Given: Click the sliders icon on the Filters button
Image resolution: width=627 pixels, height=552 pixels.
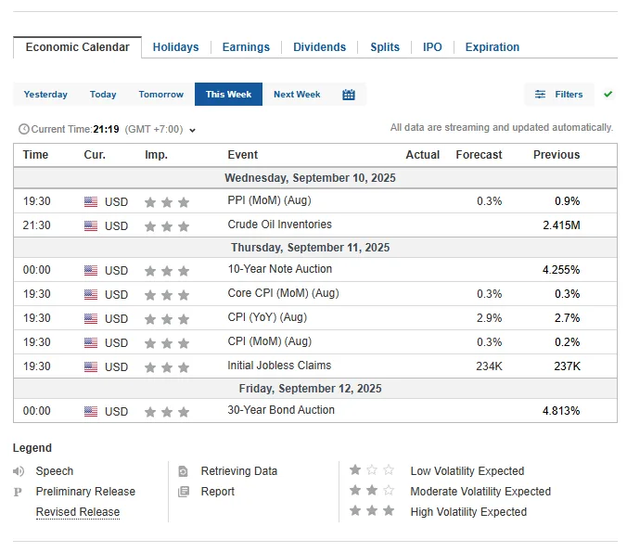Looking at the screenshot, I should (540, 95).
